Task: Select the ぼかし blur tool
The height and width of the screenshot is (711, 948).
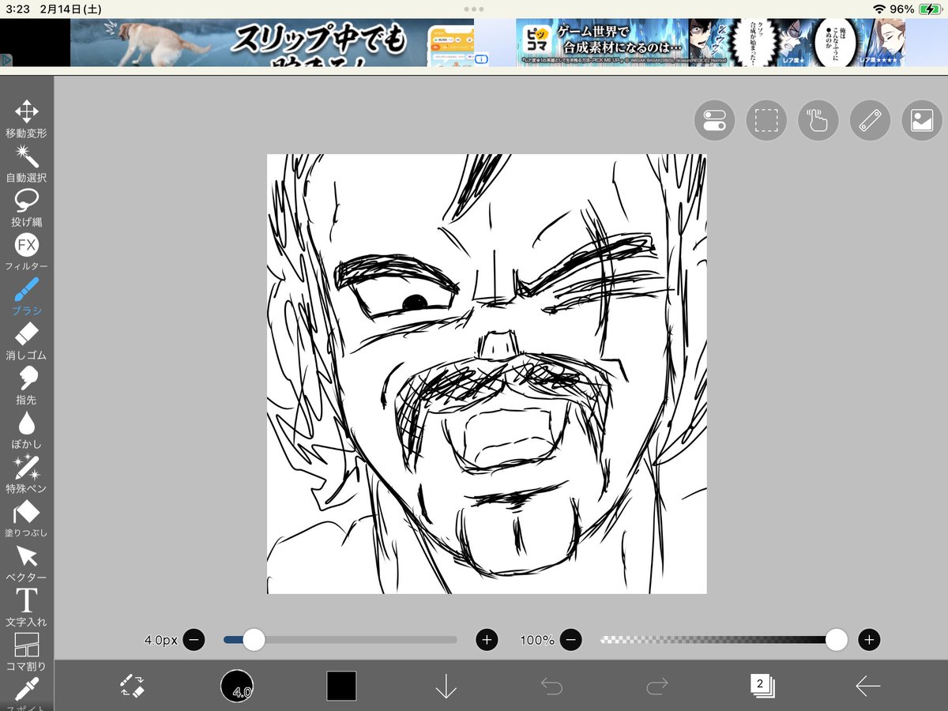Action: pos(26,429)
